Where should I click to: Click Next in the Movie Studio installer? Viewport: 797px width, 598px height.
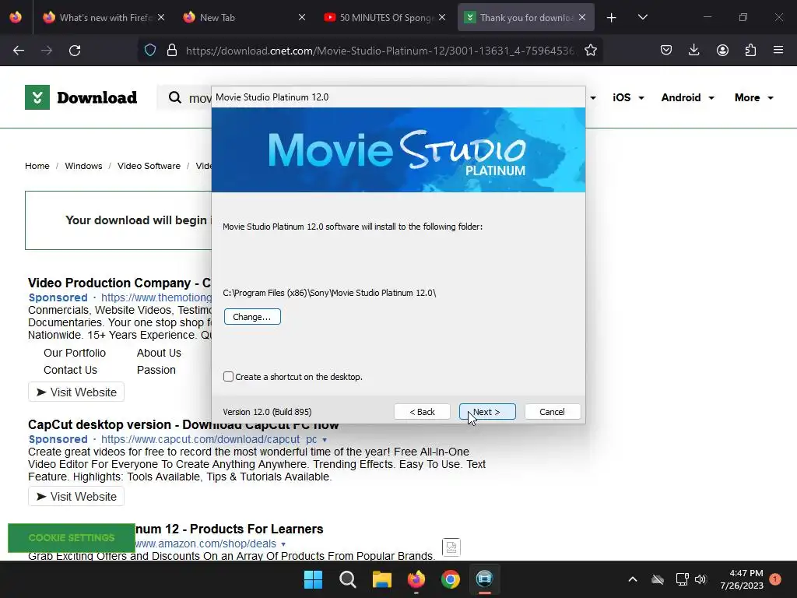pos(487,412)
